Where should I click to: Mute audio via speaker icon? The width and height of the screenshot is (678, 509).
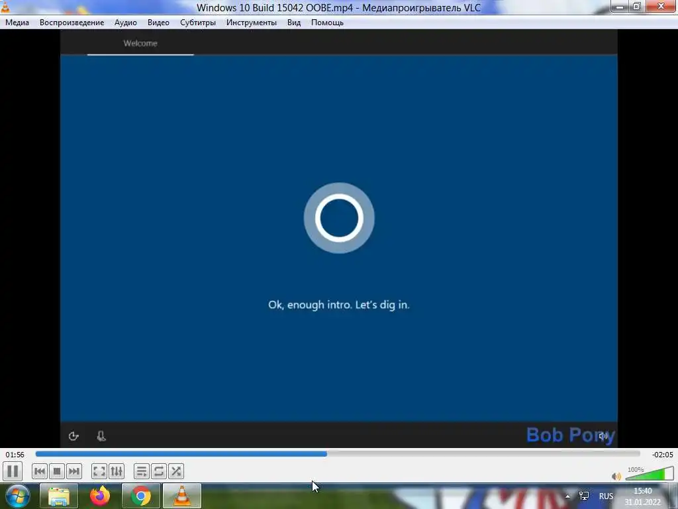point(616,477)
